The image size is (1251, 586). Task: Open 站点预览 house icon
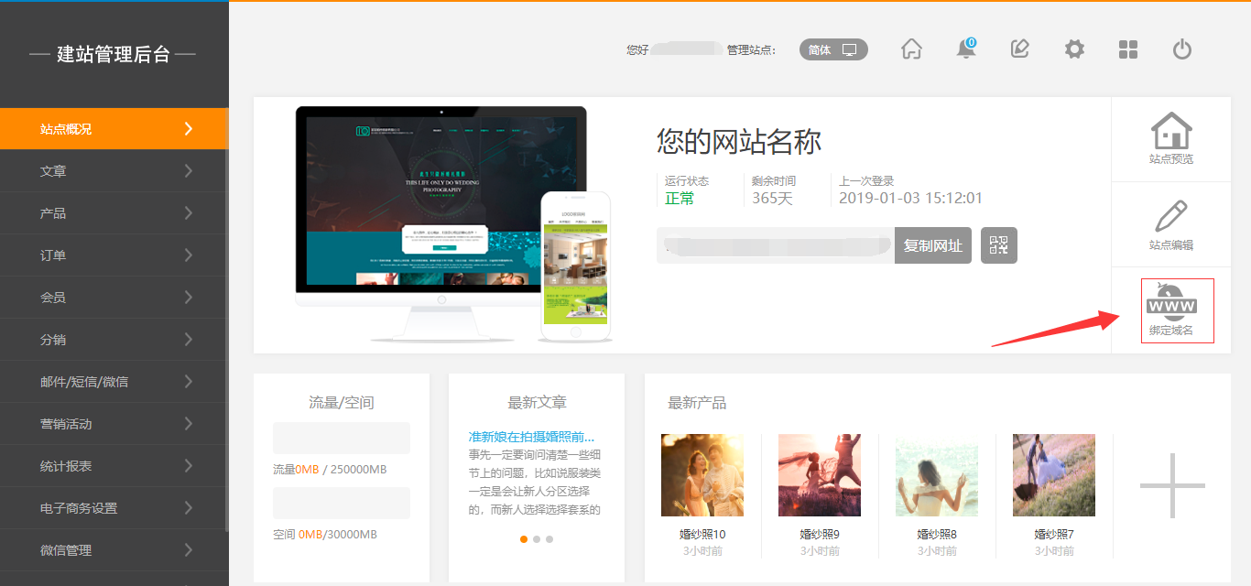1171,138
